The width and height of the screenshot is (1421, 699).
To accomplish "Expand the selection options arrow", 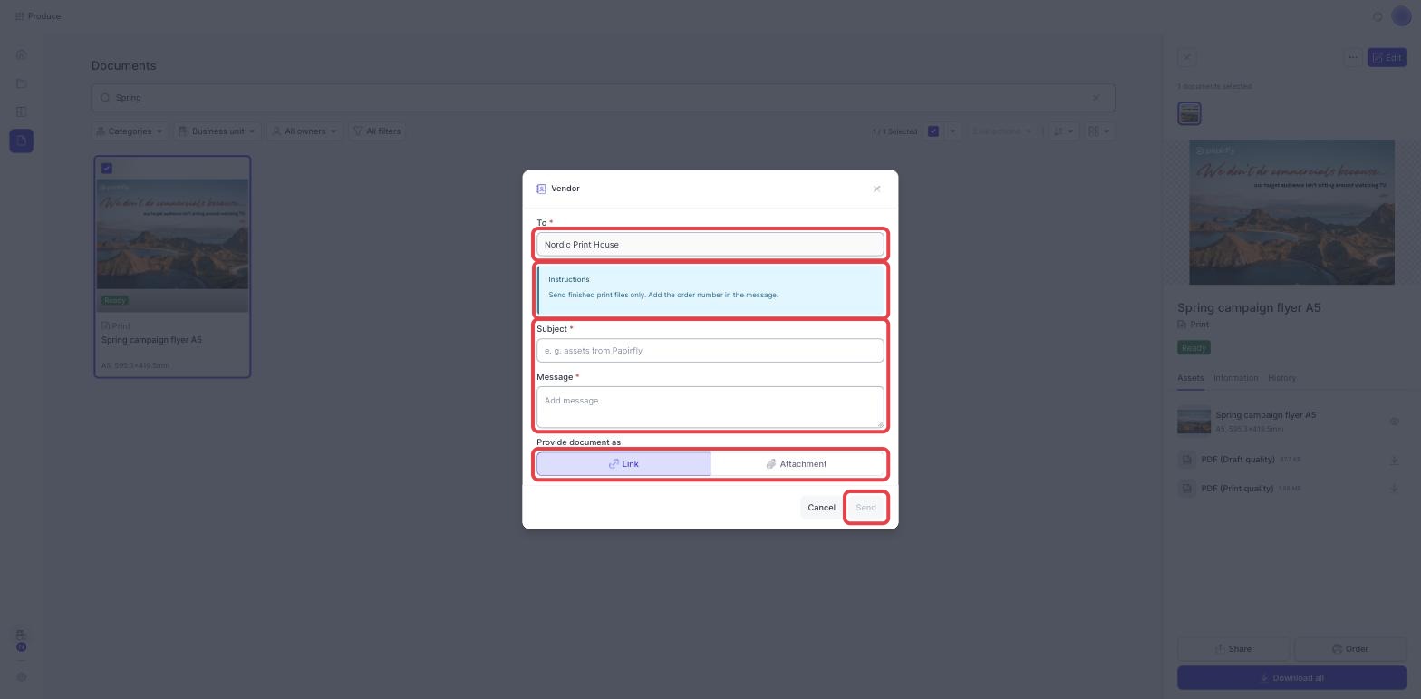I will click(952, 131).
